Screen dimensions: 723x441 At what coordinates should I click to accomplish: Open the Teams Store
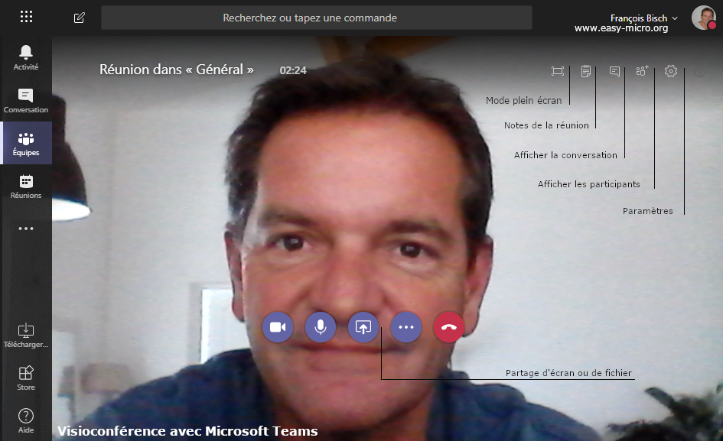pyautogui.click(x=25, y=378)
